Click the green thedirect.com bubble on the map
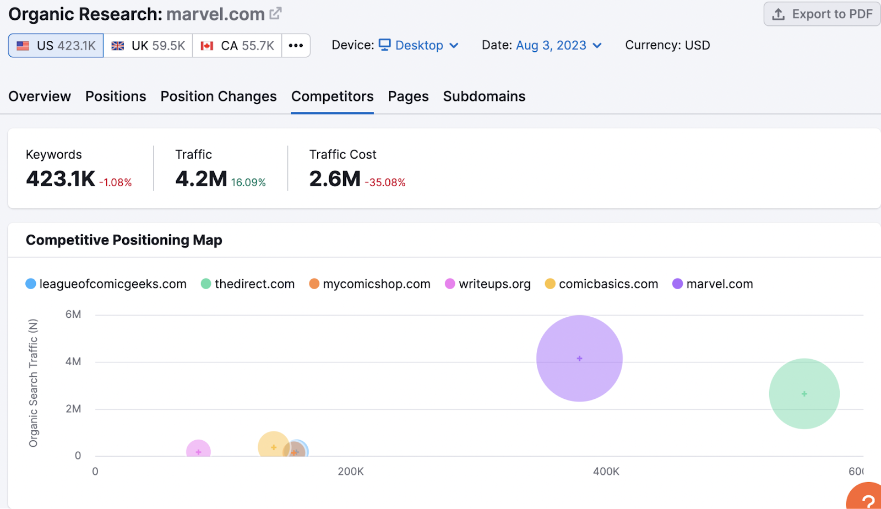This screenshot has height=509, width=881. 804,393
